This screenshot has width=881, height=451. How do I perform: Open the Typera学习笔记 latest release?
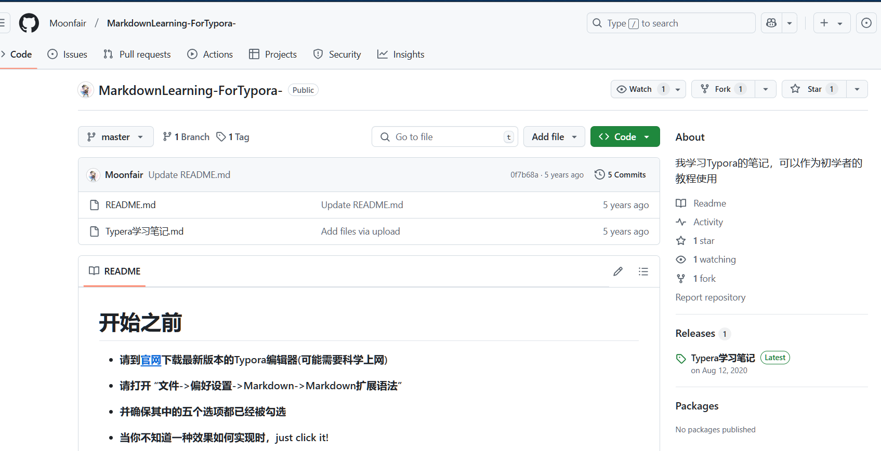(722, 358)
